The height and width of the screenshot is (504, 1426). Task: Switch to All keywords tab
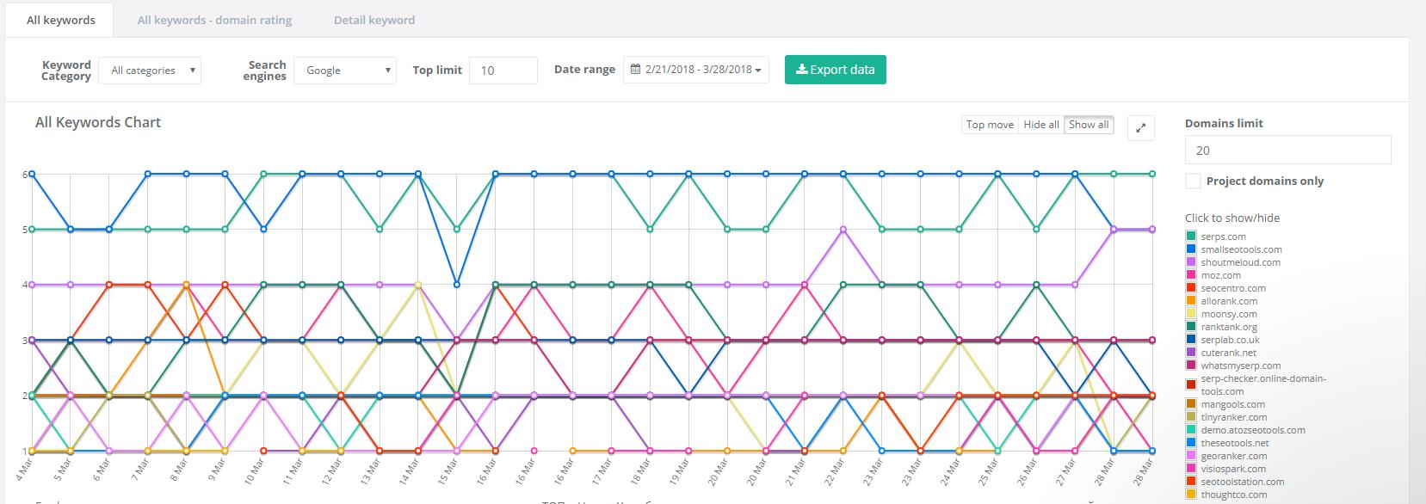click(60, 20)
